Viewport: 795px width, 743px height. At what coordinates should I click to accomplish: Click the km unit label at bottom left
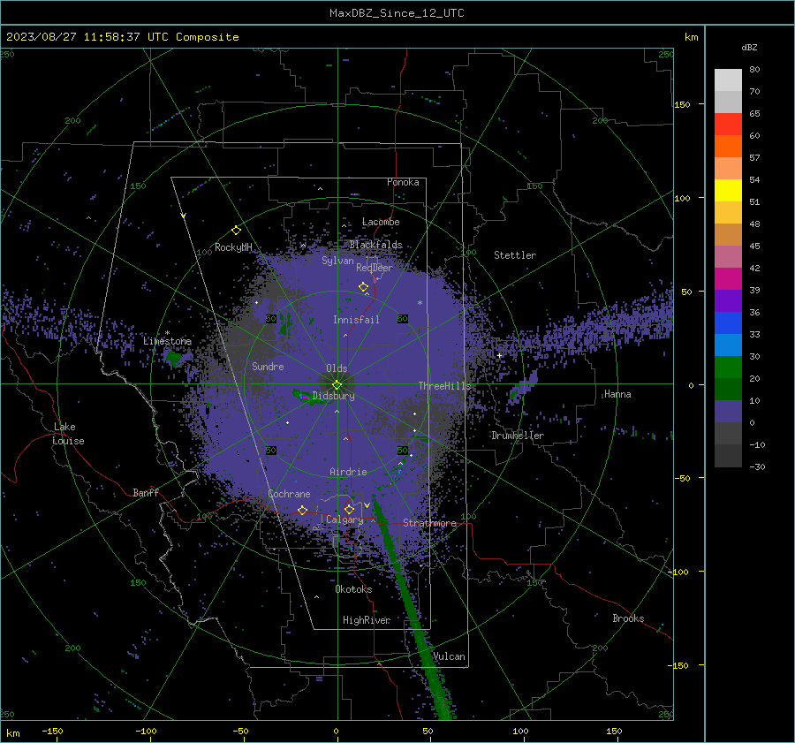12,733
